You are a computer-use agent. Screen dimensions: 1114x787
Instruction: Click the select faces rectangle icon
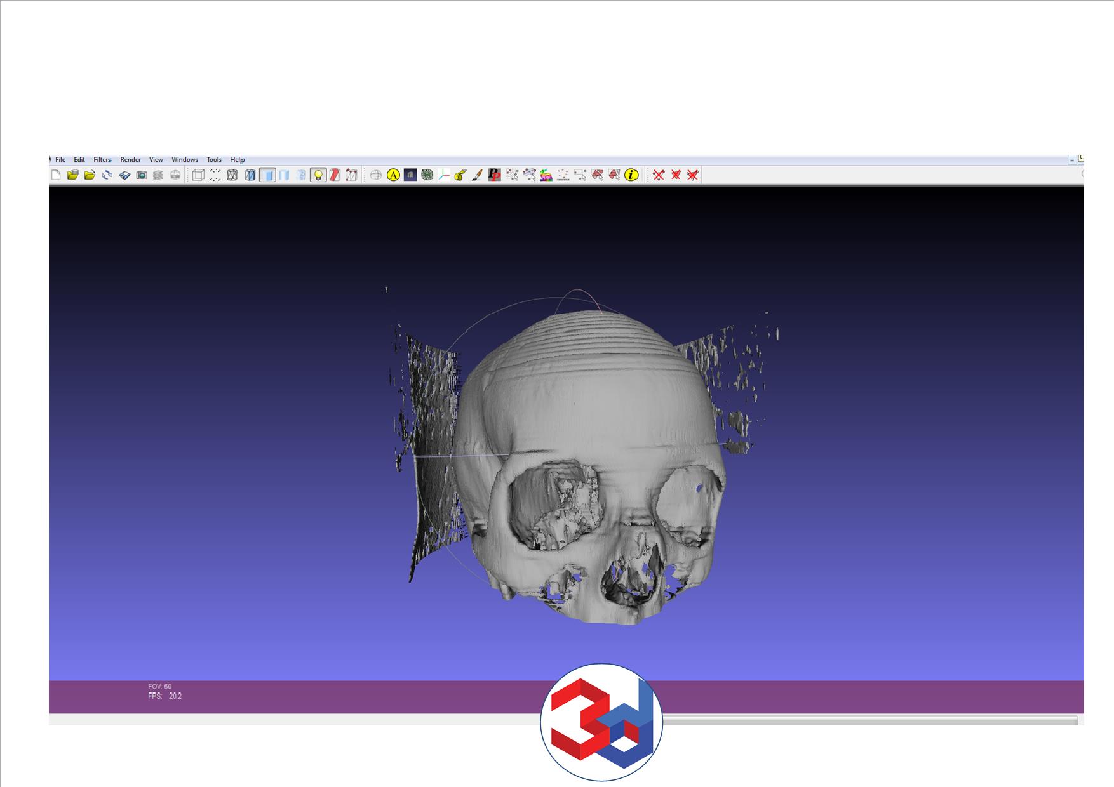tap(580, 175)
